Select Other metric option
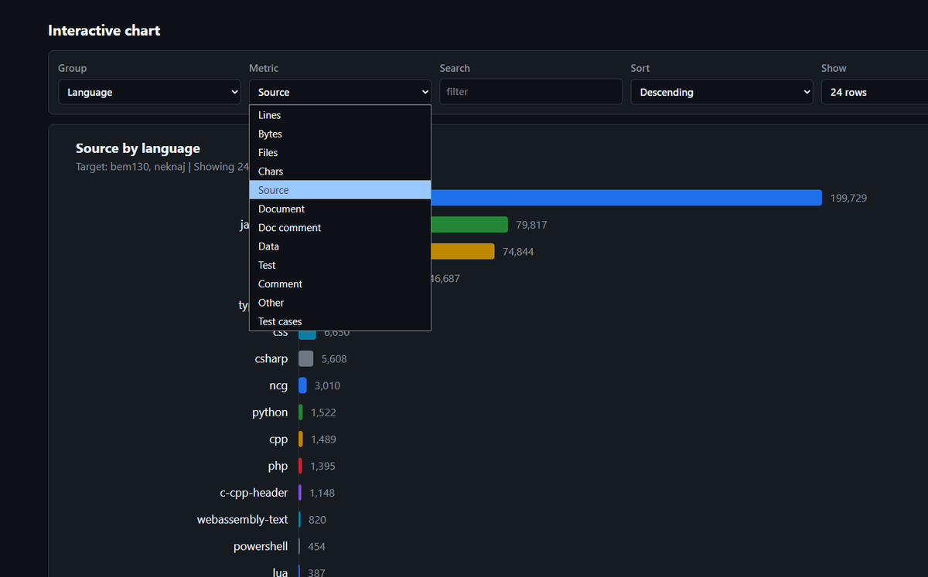 pos(340,303)
